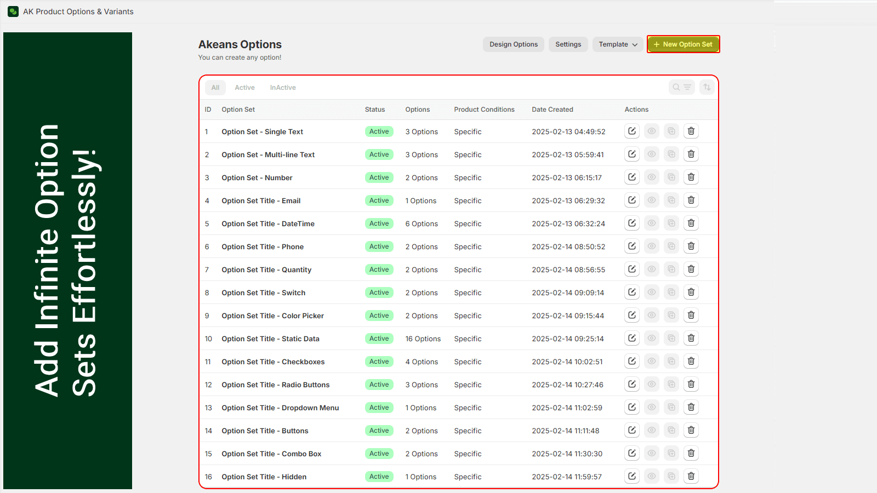Viewport: 877px width, 493px height.
Task: Duplicate the Option Set Title - Static Data
Action: [671, 338]
